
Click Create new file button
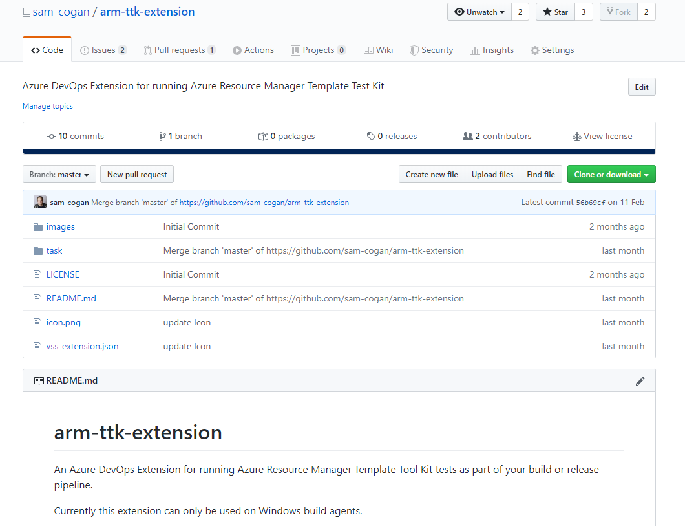tap(432, 175)
